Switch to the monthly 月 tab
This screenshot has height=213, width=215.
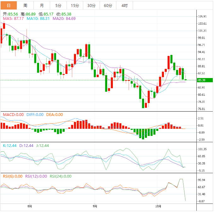[42, 5]
